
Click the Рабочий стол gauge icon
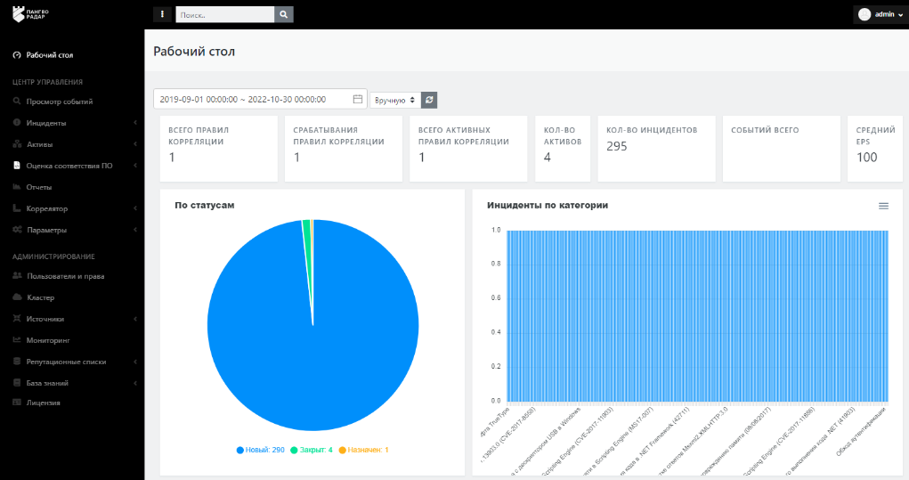point(17,55)
